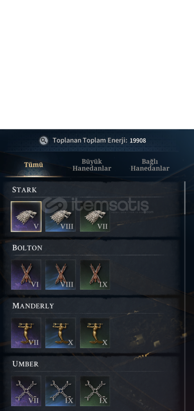
Task: Select the purple Manderly merman VII icon
Action: (x=26, y=333)
